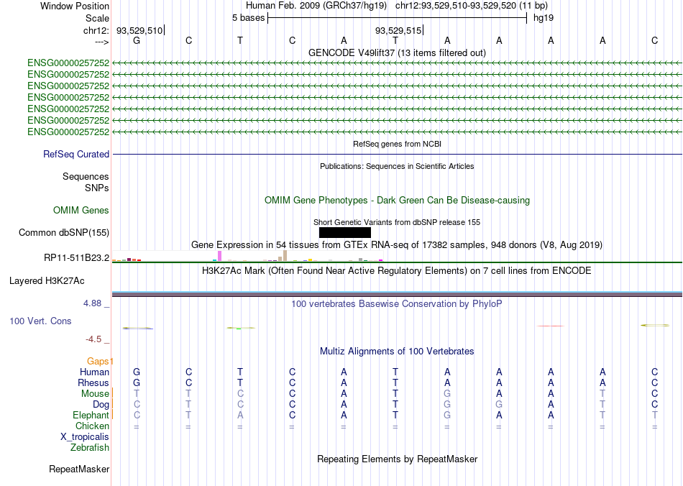Click the Sequences track label

86,176
